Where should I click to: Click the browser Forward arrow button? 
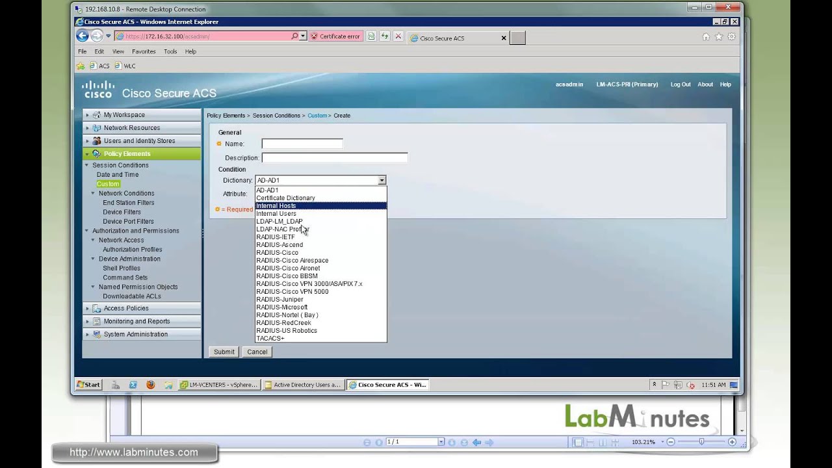pos(97,36)
